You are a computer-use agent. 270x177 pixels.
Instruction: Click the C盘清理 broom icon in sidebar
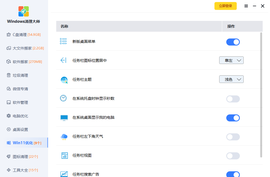[8, 35]
